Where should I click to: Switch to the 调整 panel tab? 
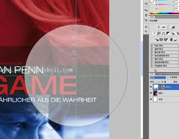pos(152,17)
